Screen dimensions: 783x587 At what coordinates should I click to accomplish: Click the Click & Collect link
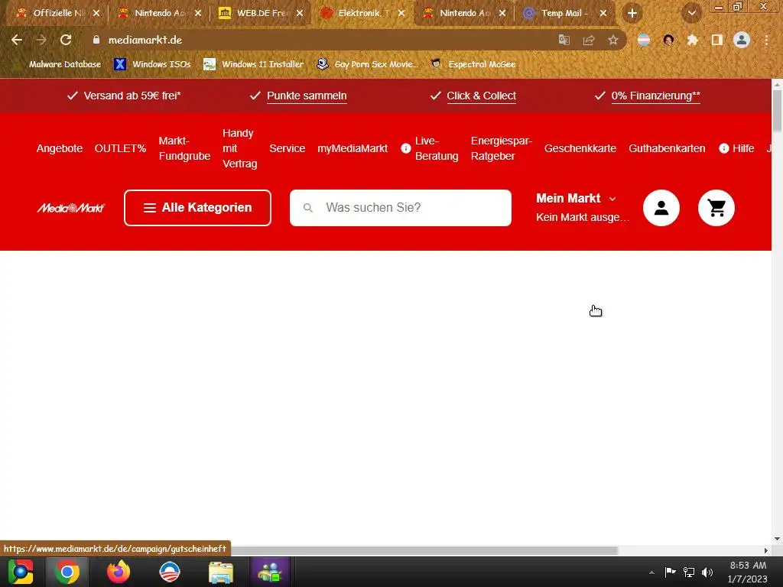coord(482,96)
